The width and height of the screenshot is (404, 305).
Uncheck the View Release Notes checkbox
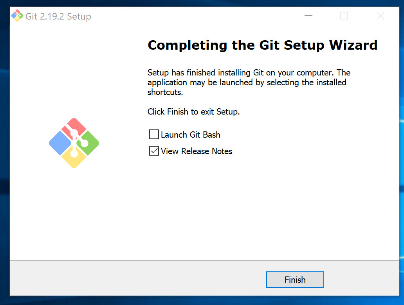[x=154, y=151]
